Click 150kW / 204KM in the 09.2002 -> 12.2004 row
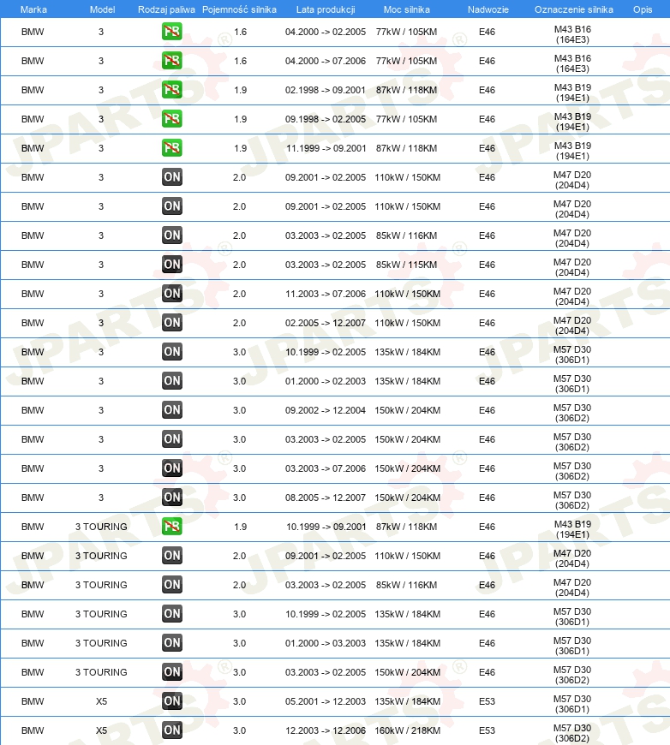Viewport: 670px width, 745px height. pos(408,410)
